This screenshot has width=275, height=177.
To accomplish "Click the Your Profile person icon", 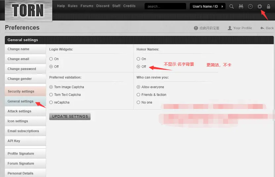I will tap(230, 28).
